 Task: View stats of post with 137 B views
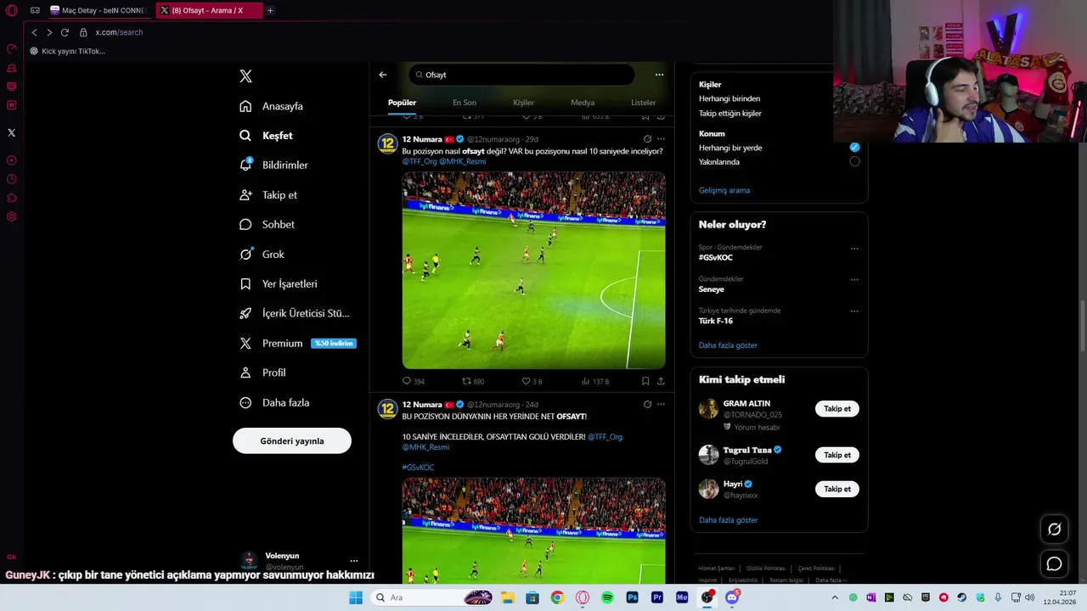pyautogui.click(x=595, y=381)
